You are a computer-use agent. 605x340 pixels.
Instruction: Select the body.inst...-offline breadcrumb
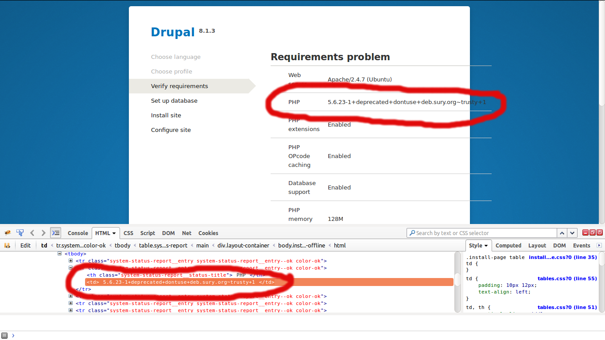pyautogui.click(x=301, y=245)
